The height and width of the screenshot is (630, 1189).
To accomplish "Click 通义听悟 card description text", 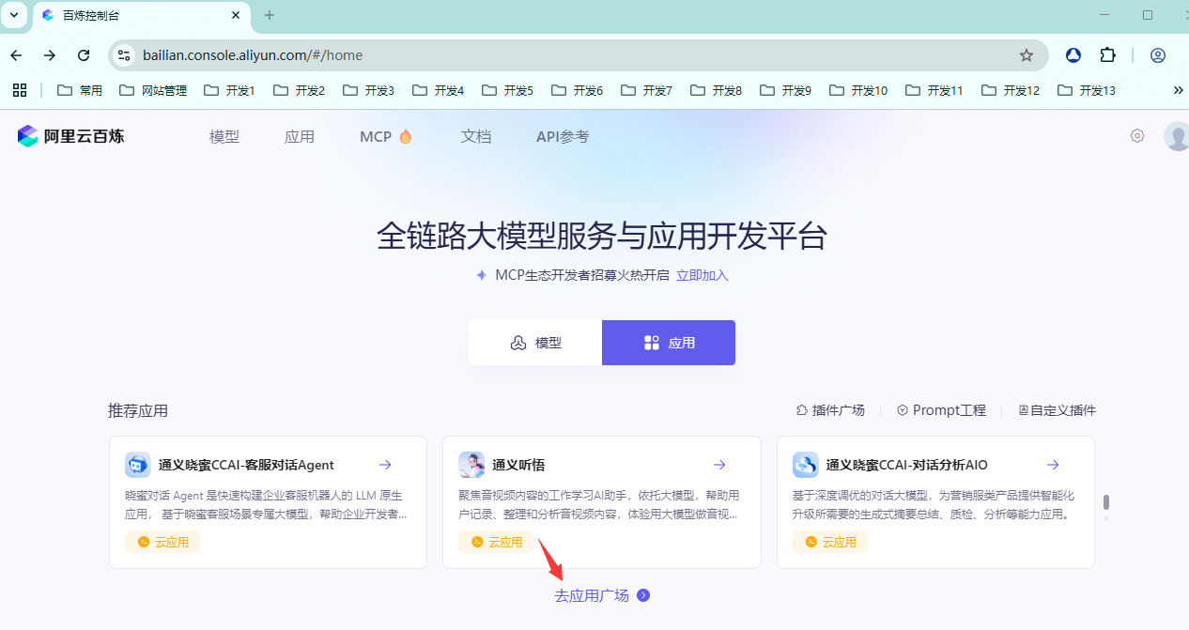I will [599, 504].
